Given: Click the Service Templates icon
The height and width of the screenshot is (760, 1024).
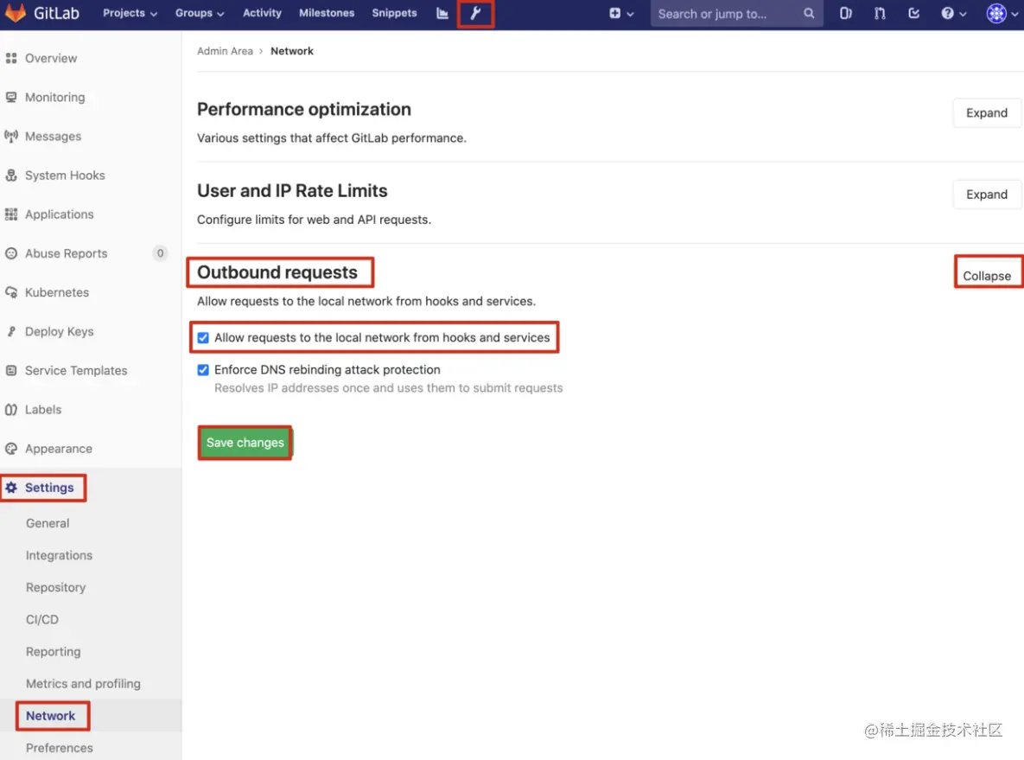Looking at the screenshot, I should [11, 371].
